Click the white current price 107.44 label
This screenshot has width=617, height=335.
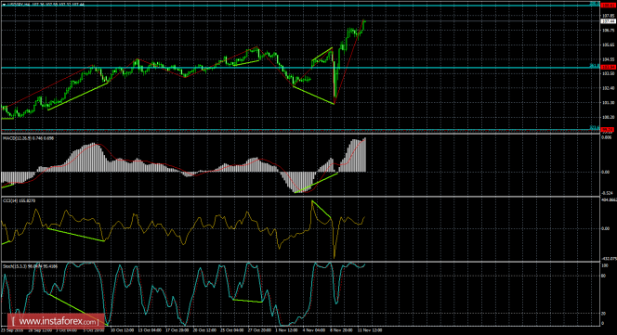click(x=608, y=21)
